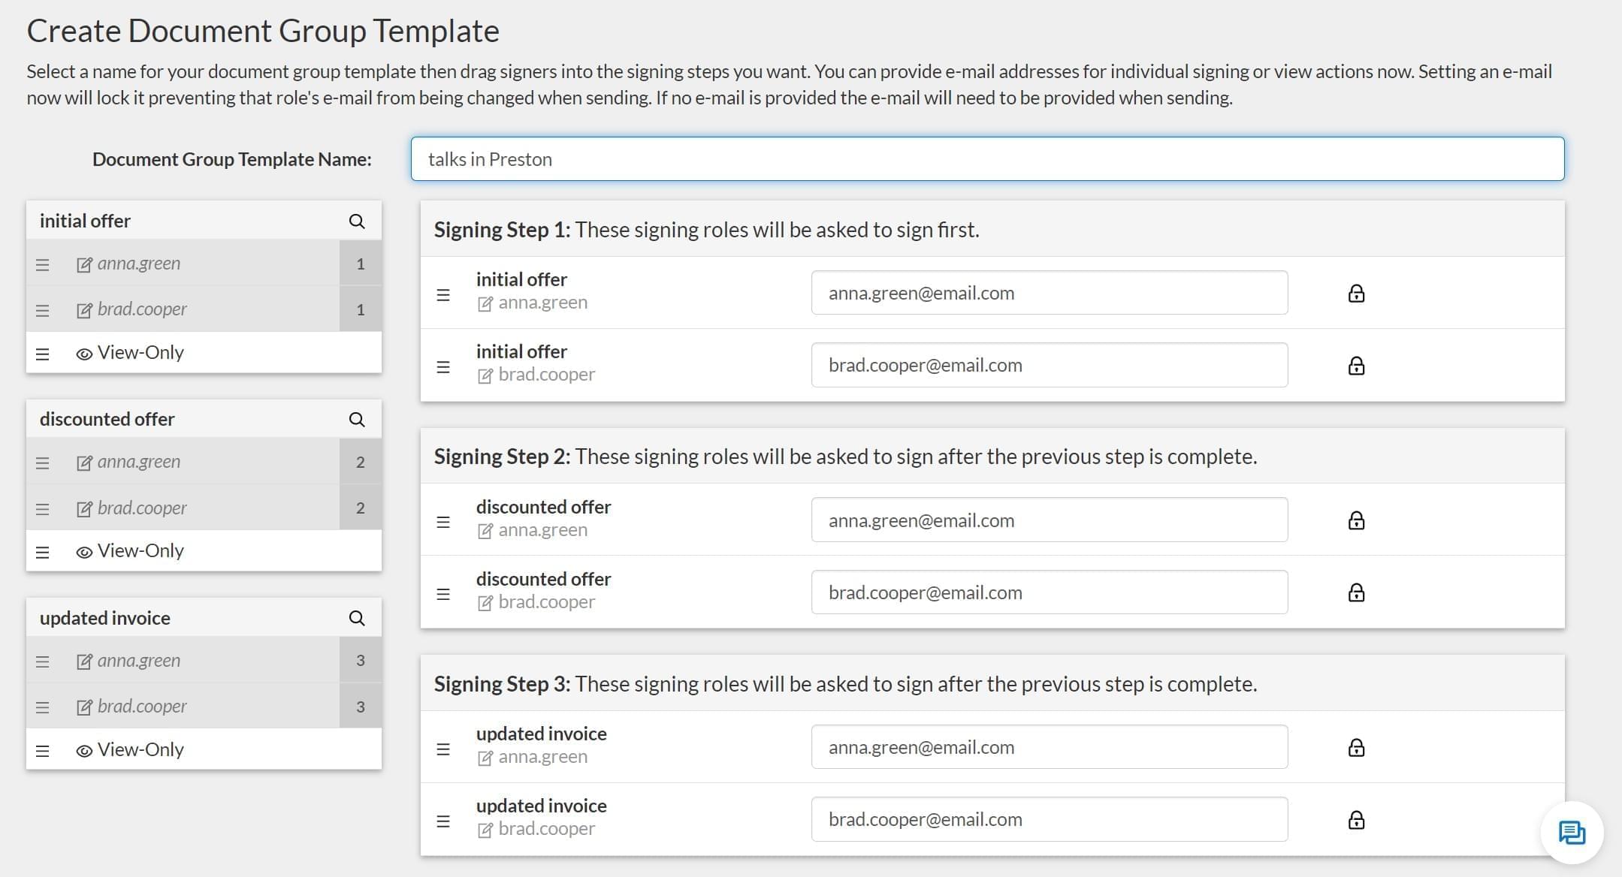Viewport: 1622px width, 877px height.
Task: Toggle the lock on anna.green's email in Step 3
Action: coord(1356,746)
